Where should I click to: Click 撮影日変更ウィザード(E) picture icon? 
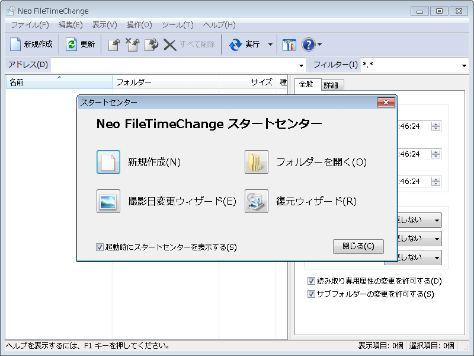(x=108, y=201)
